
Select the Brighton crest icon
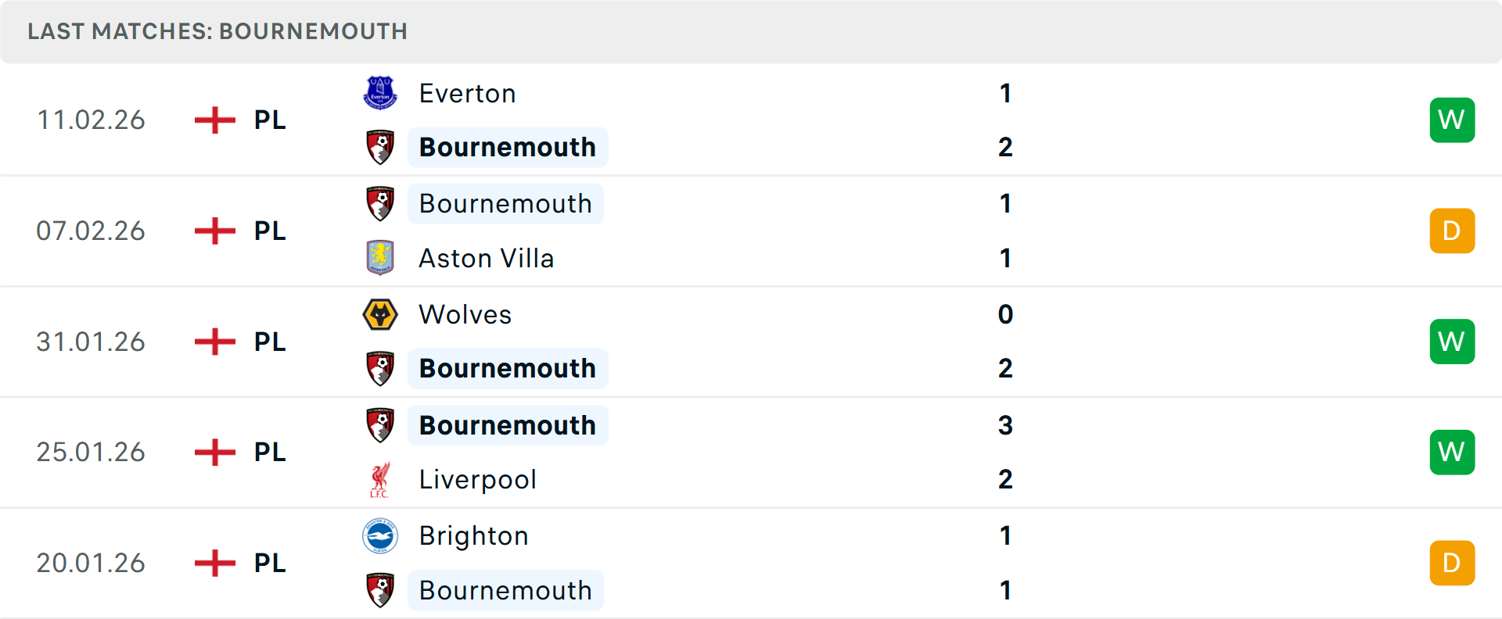(x=380, y=535)
